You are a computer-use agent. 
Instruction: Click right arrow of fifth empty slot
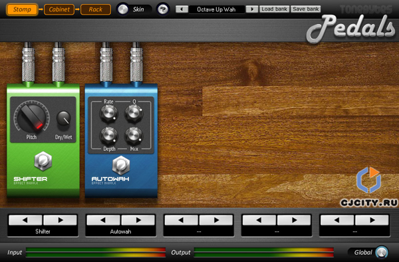click(x=372, y=220)
